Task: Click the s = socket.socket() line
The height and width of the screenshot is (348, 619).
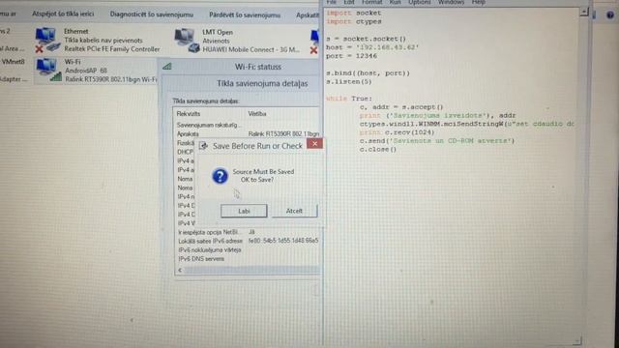Action: pyautogui.click(x=366, y=39)
